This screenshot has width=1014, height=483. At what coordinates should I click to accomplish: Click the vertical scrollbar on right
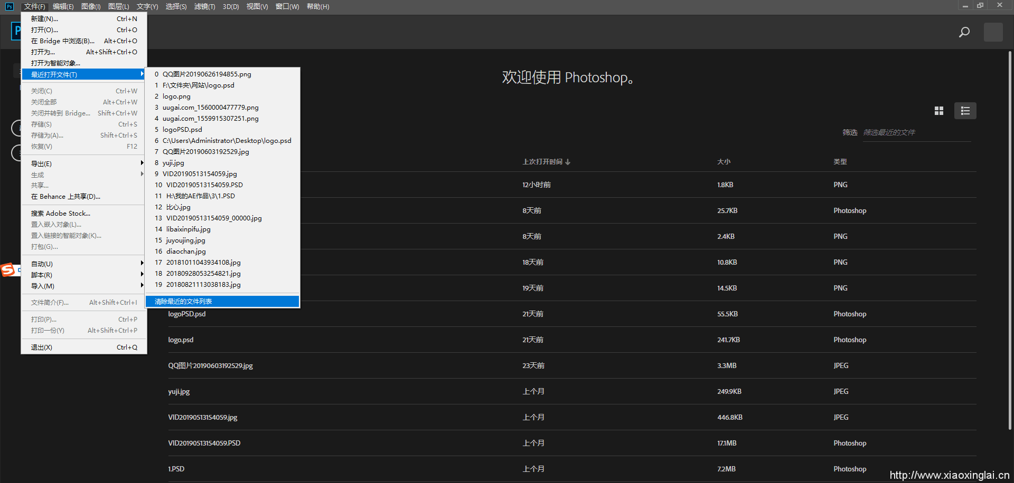1010,240
